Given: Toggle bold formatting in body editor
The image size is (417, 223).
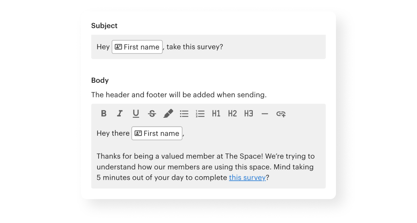Looking at the screenshot, I should tap(104, 113).
